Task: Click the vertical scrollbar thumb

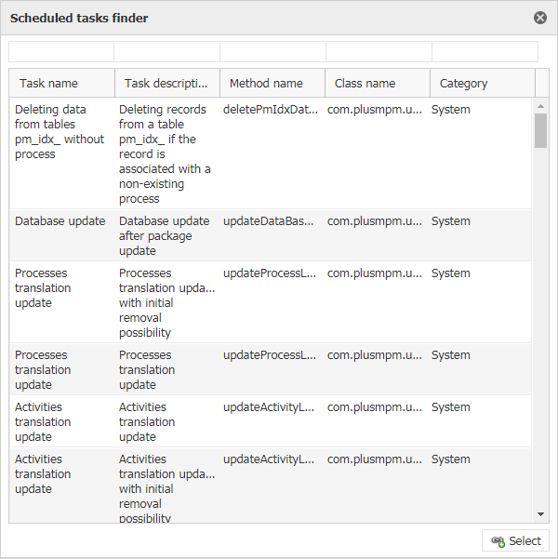Action: 540,130
